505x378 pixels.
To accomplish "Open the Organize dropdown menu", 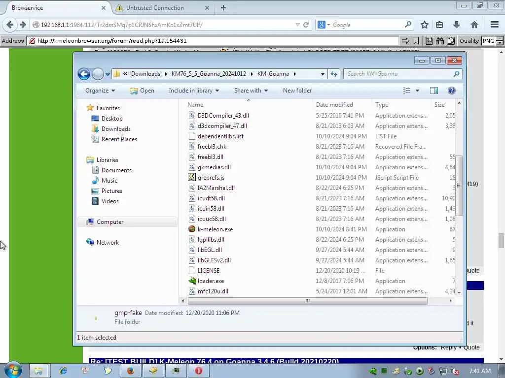I will point(100,91).
